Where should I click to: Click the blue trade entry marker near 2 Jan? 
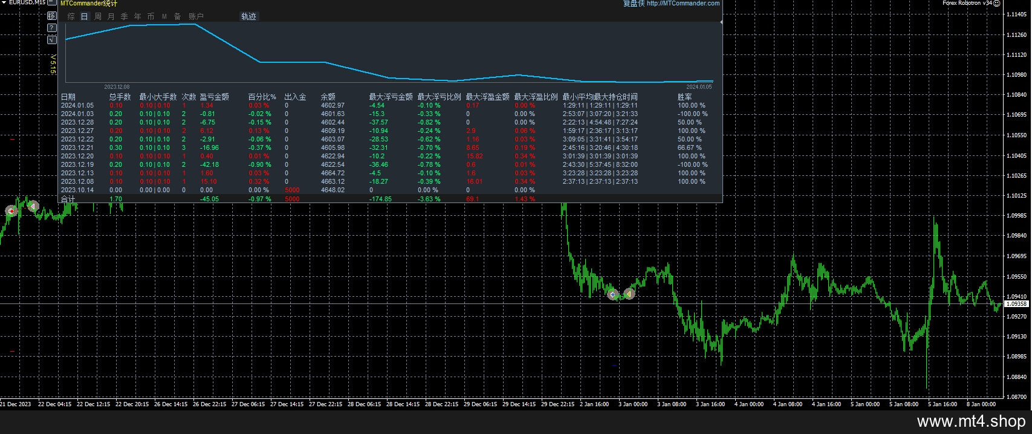pos(613,294)
